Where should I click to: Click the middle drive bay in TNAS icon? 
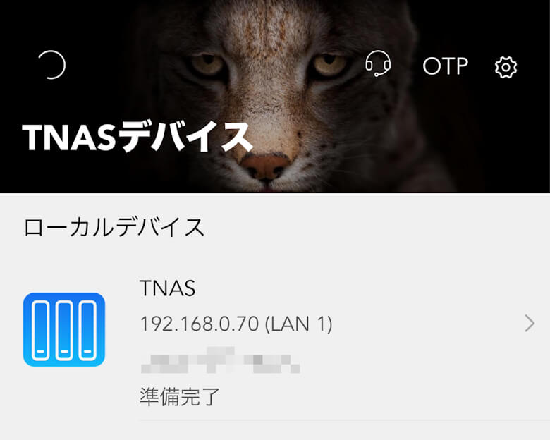[64, 330]
